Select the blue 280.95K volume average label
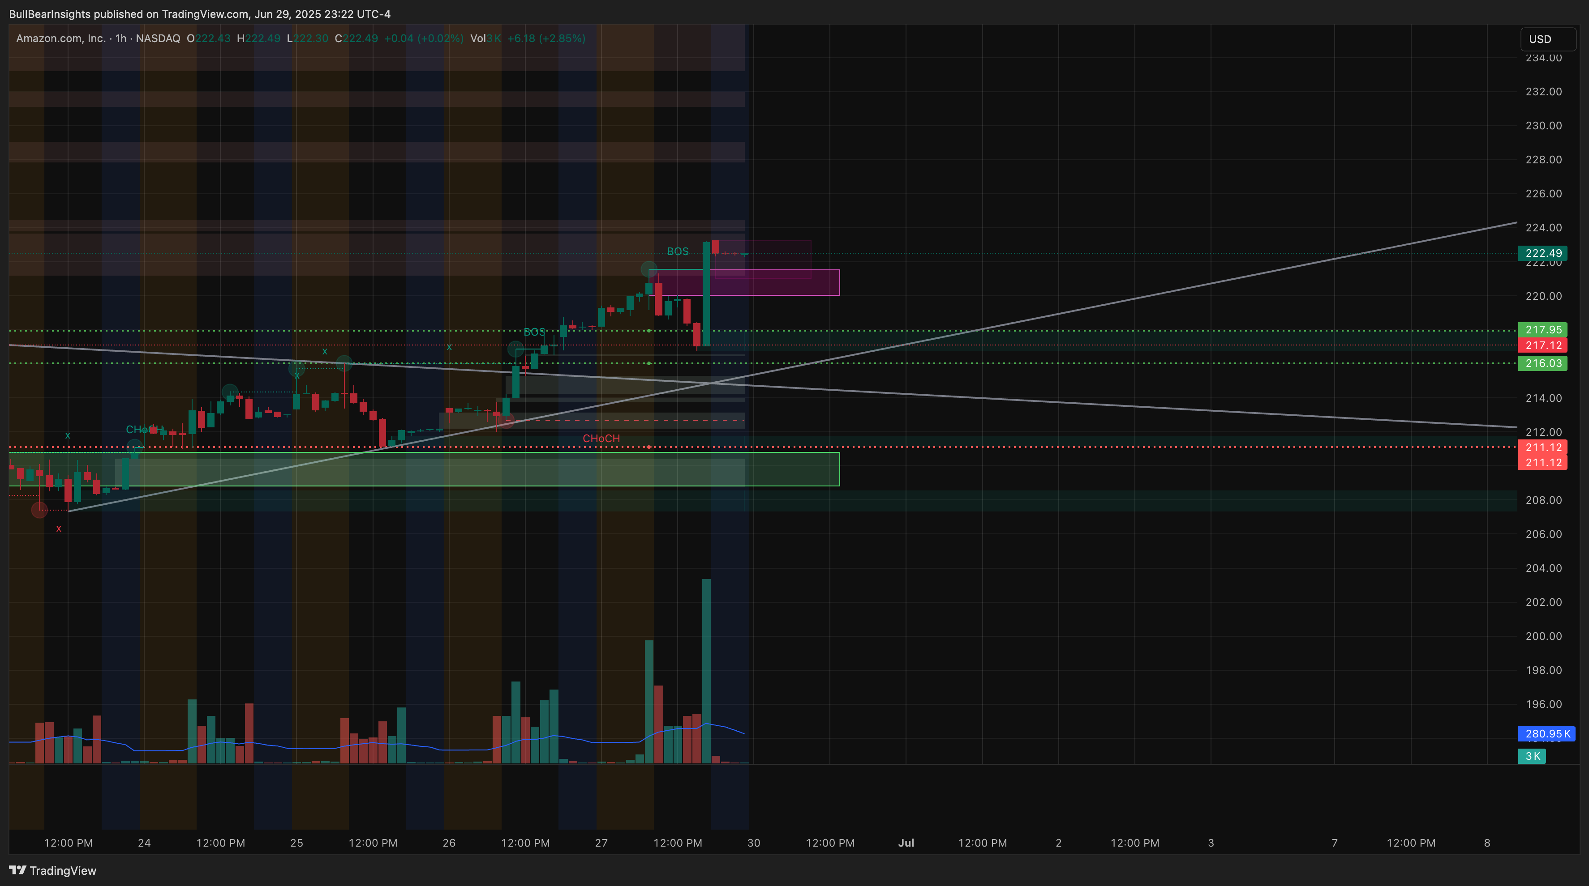Screen dimensions: 1589x886 coord(1546,733)
